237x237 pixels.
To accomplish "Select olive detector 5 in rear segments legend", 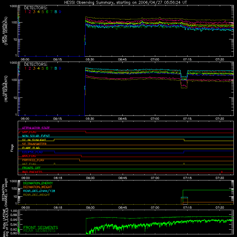I will coord(43,68).
